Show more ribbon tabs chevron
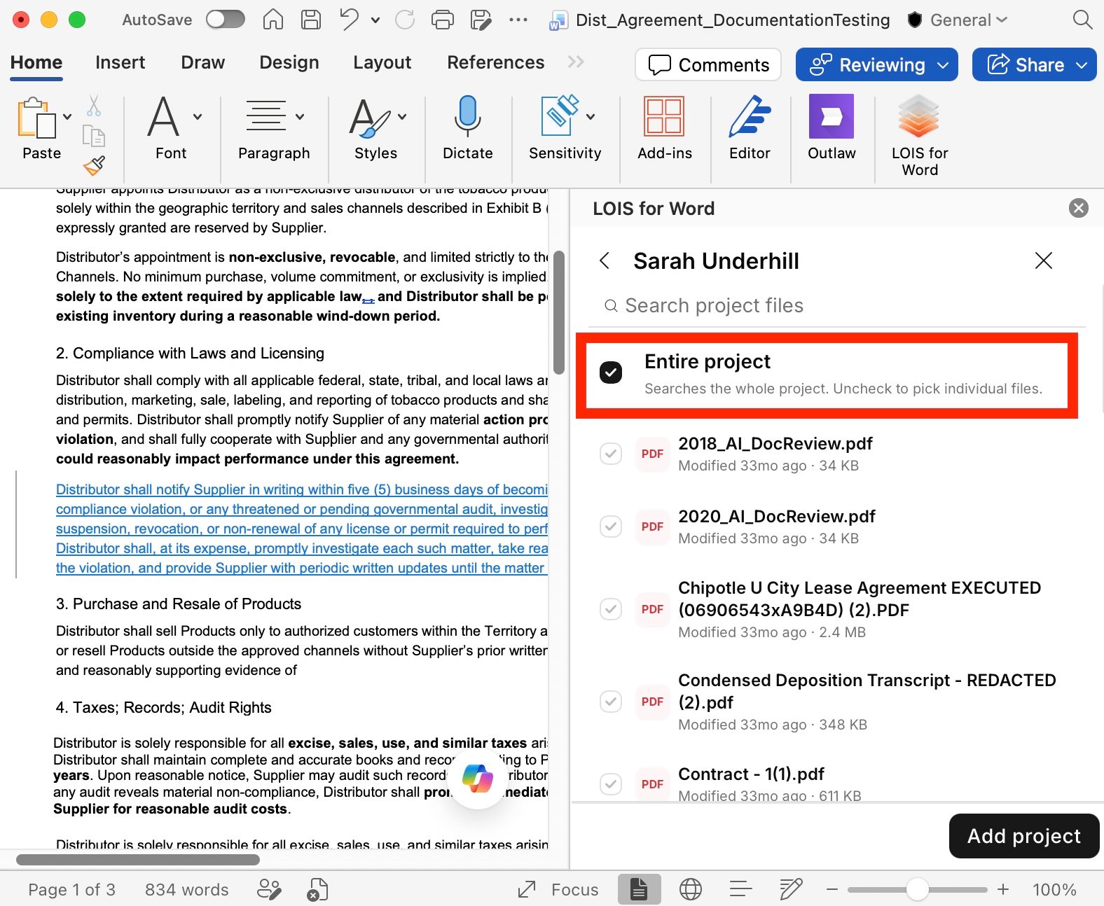This screenshot has width=1104, height=906. (x=576, y=62)
